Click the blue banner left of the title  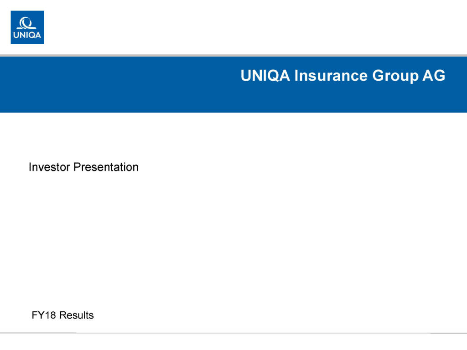coord(114,84)
